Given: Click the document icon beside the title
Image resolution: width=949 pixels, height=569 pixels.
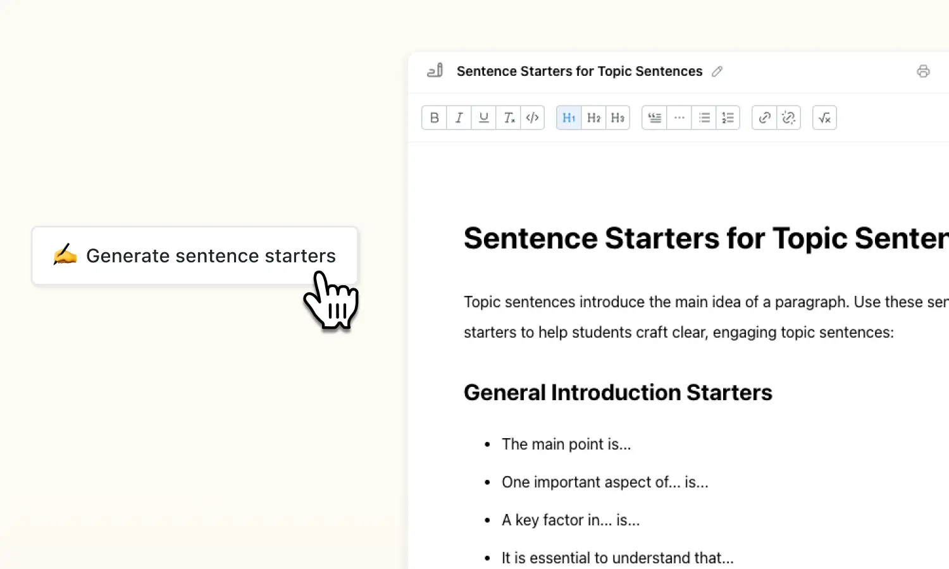Looking at the screenshot, I should tap(434, 71).
